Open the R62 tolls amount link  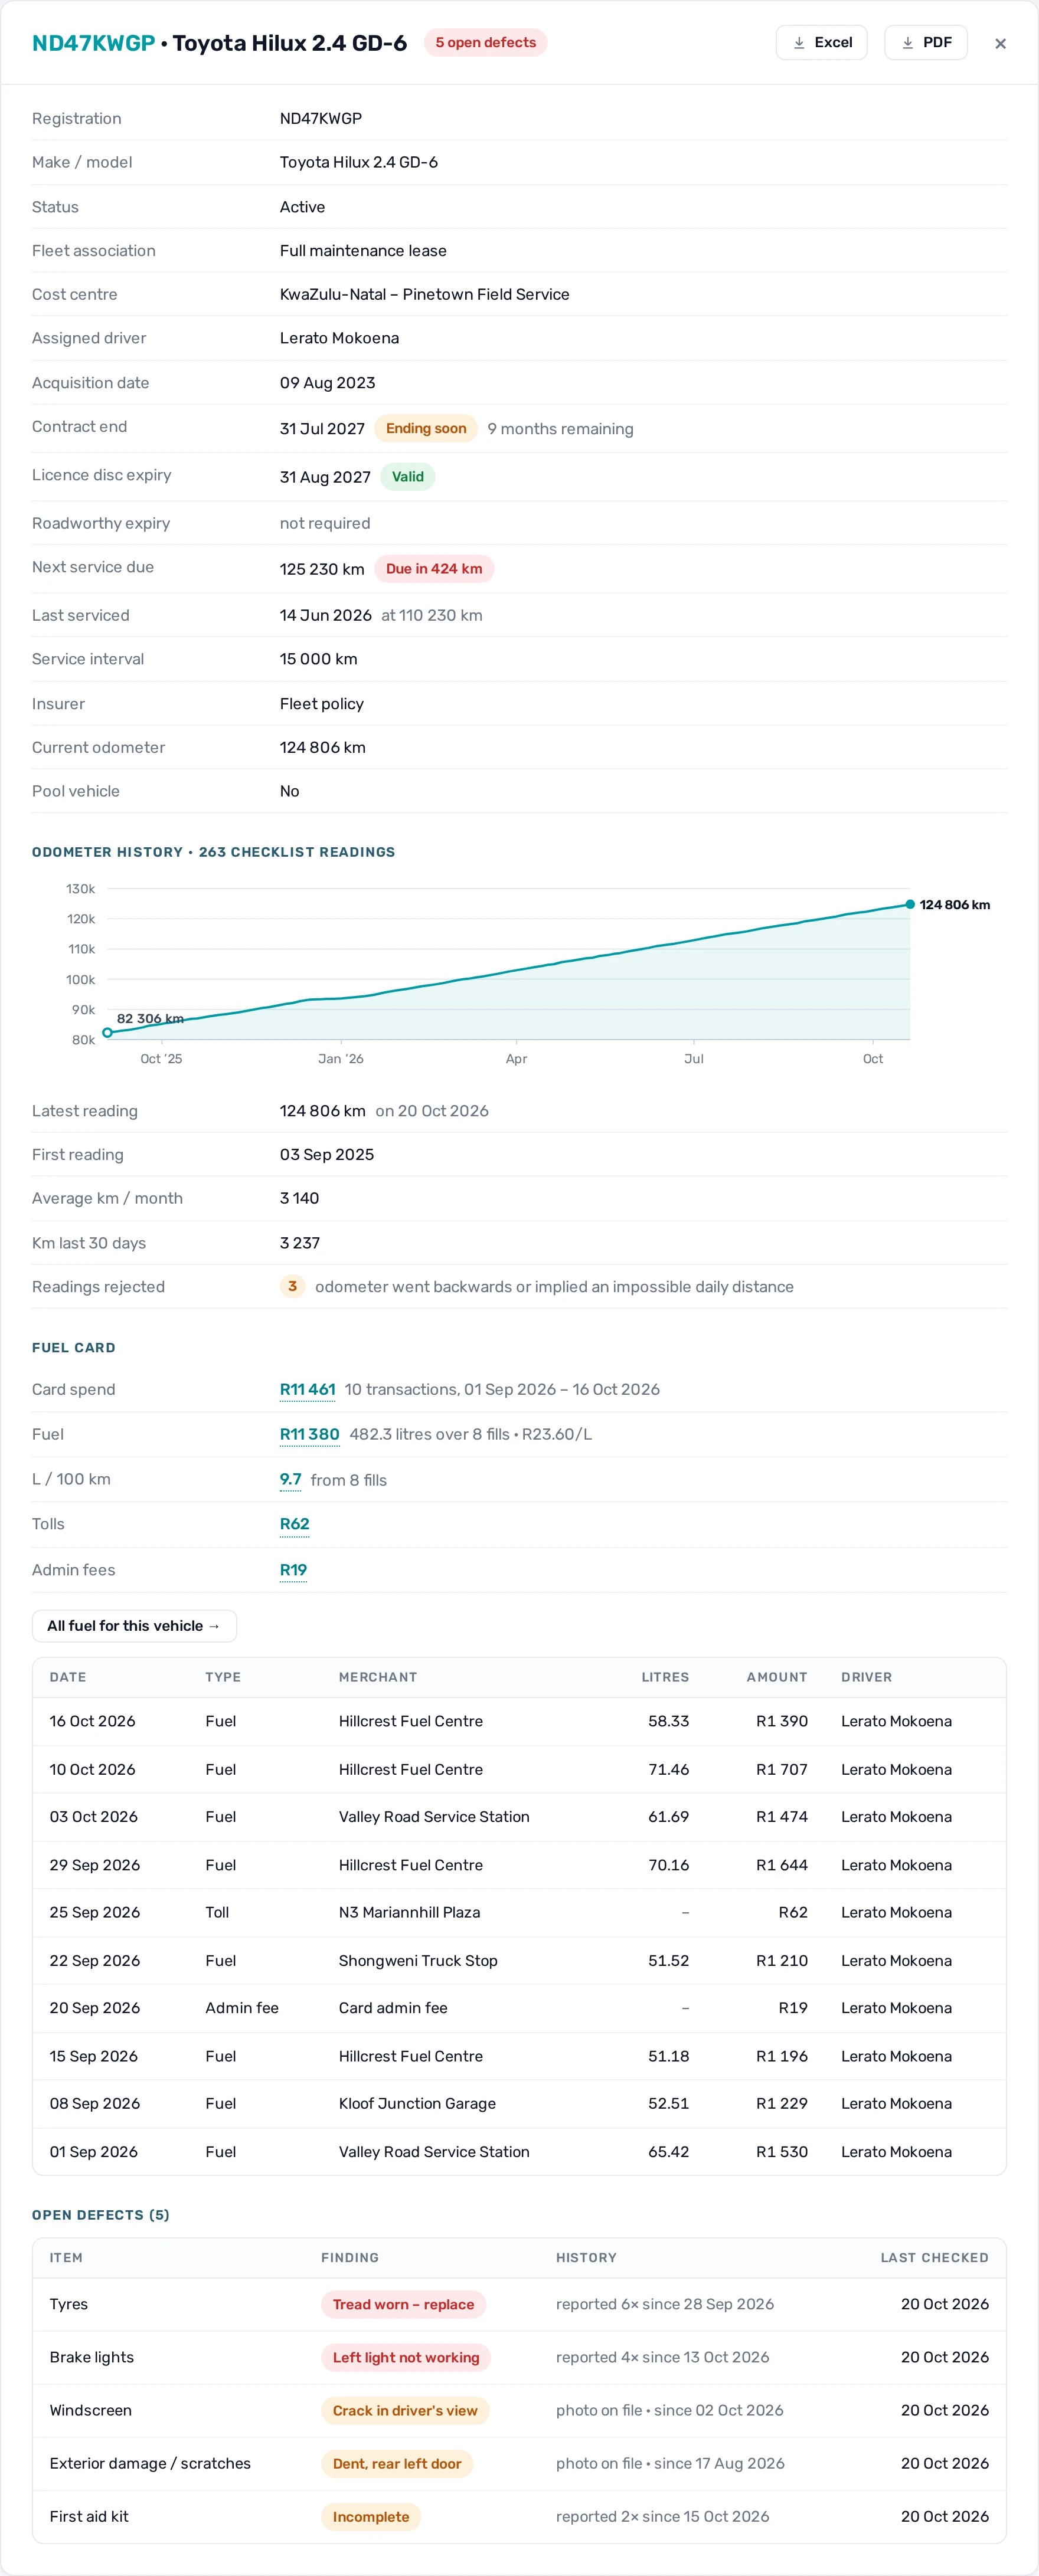(294, 1524)
